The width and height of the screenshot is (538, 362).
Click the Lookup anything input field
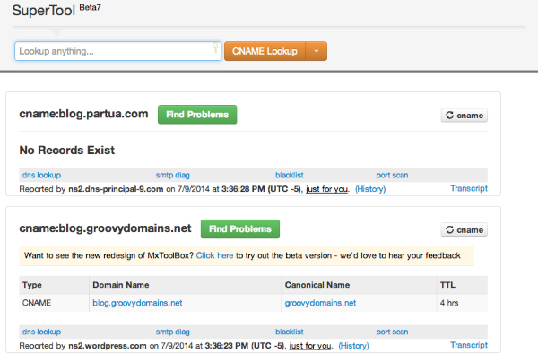coord(117,51)
